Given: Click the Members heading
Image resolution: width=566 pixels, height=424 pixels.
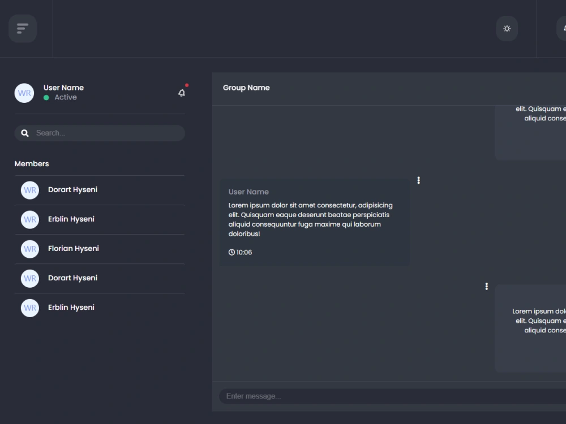Looking at the screenshot, I should (32, 164).
